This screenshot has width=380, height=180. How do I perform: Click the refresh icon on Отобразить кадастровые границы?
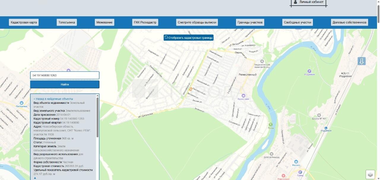[x=166, y=38]
